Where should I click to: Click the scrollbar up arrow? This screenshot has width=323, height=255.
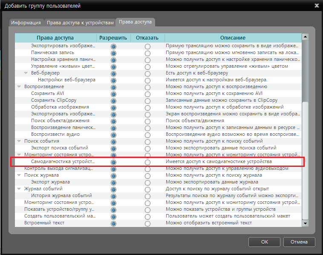pyautogui.click(x=305, y=37)
